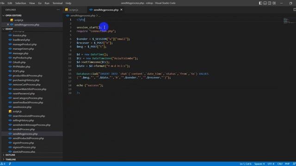Image resolution: width=296 pixels, height=166 pixels.
Task: Change end of line sequence CRLF
Action: [x=280, y=164]
